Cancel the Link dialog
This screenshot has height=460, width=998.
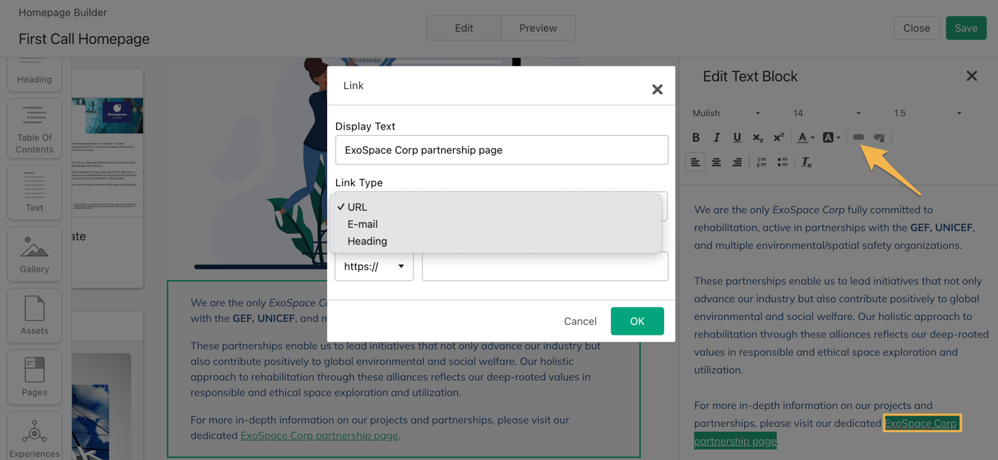pos(580,321)
